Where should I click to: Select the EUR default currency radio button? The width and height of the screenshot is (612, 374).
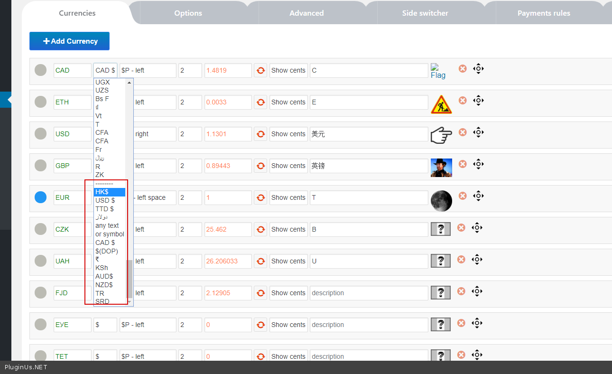41,197
